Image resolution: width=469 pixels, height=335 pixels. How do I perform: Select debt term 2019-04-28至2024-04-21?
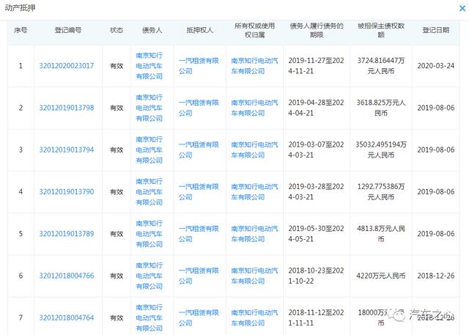(316, 108)
